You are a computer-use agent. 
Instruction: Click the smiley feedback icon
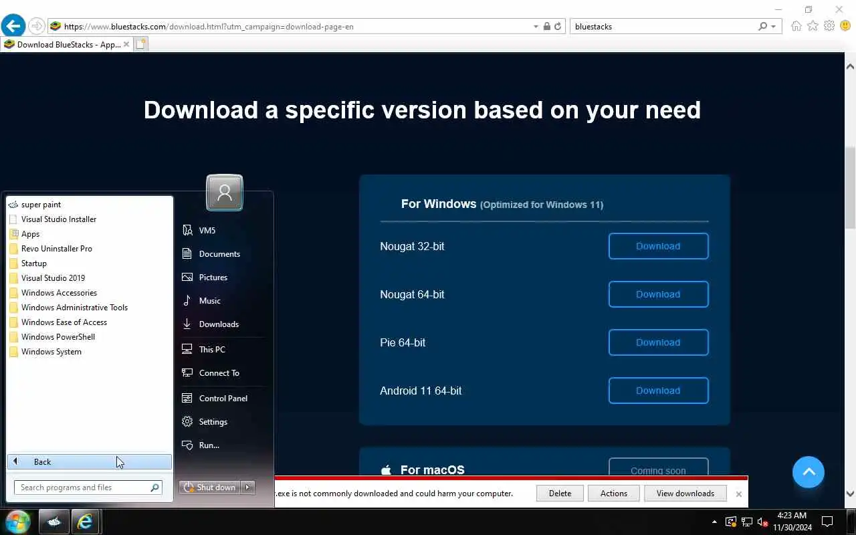(x=845, y=26)
